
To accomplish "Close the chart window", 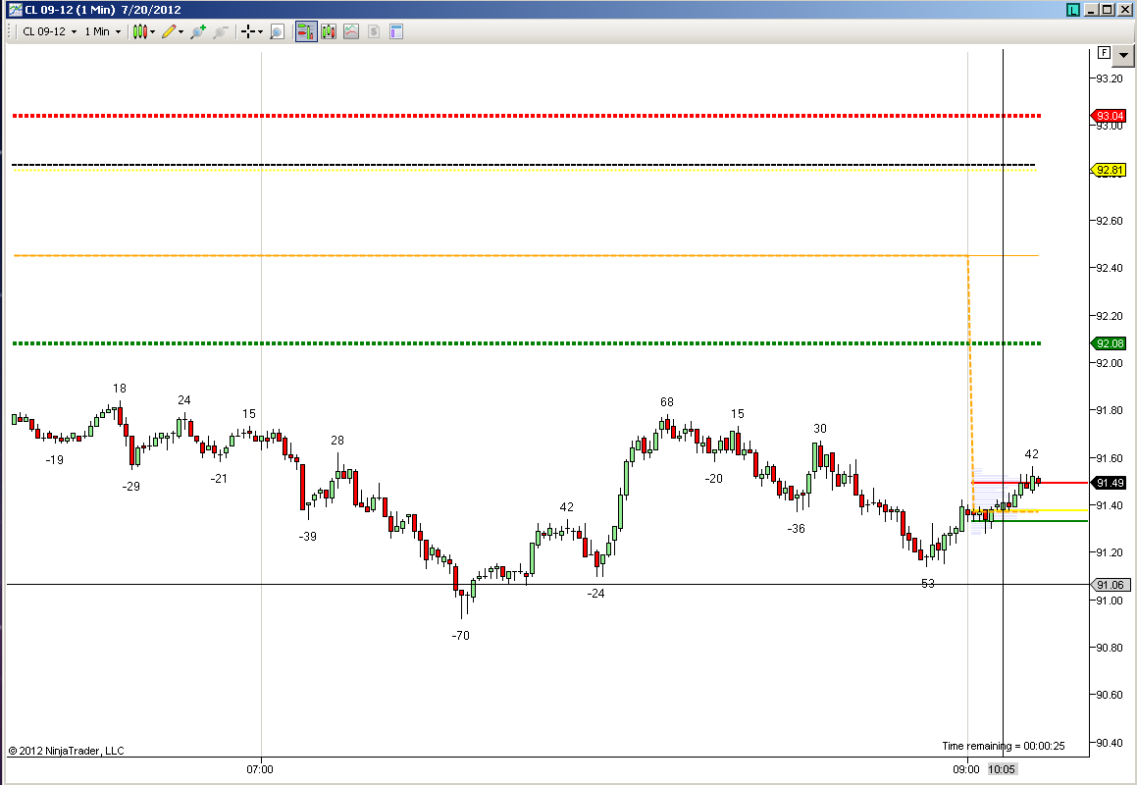I will coord(1124,10).
